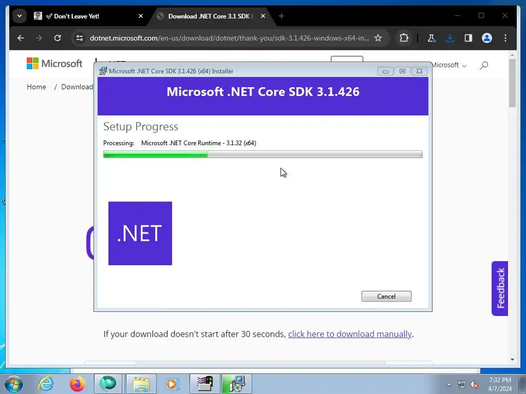Expand the All Microsoft dropdown

449,65
